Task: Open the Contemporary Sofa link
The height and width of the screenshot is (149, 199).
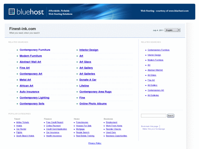Action: tap(32, 104)
